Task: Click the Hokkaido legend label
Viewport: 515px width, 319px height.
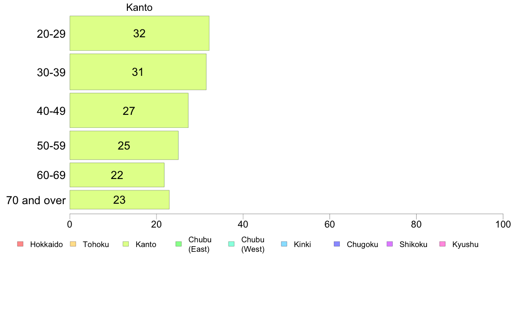Action: (46, 244)
